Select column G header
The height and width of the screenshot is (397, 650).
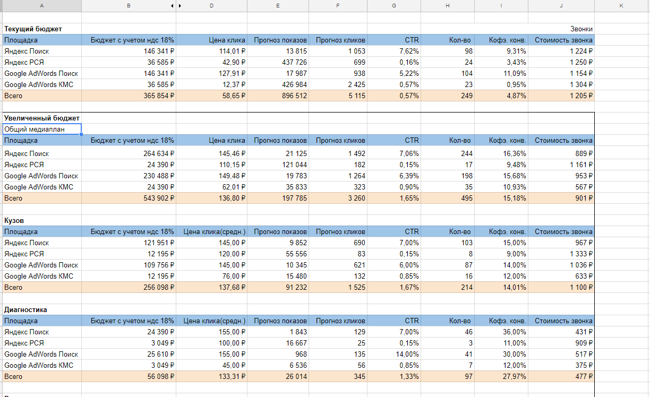[394, 5]
